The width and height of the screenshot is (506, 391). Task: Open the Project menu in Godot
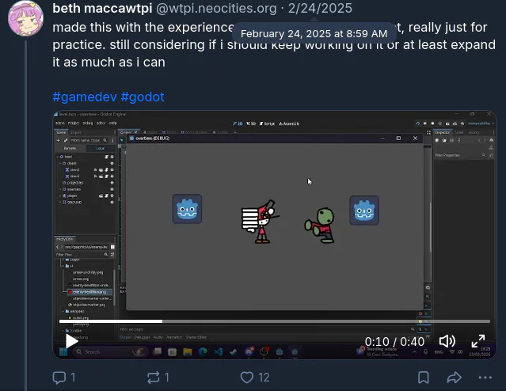pos(74,123)
